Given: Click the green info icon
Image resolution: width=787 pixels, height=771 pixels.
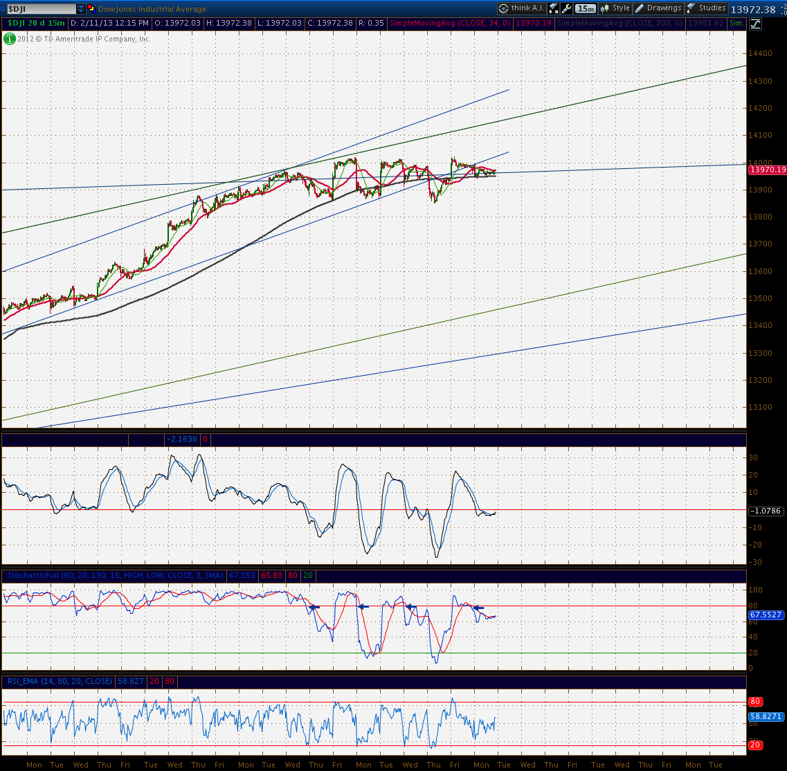Looking at the screenshot, I should point(9,39).
